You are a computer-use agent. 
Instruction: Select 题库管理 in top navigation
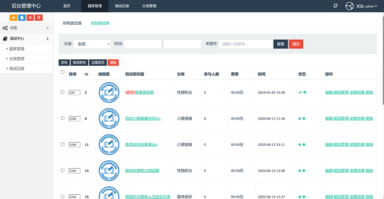point(95,6)
